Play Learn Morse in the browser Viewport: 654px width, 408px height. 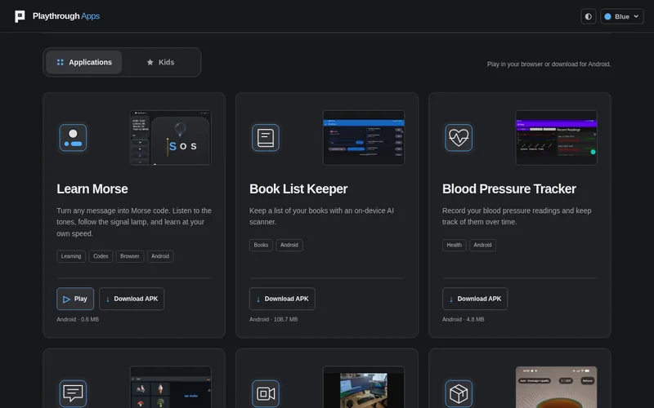pyautogui.click(x=75, y=299)
